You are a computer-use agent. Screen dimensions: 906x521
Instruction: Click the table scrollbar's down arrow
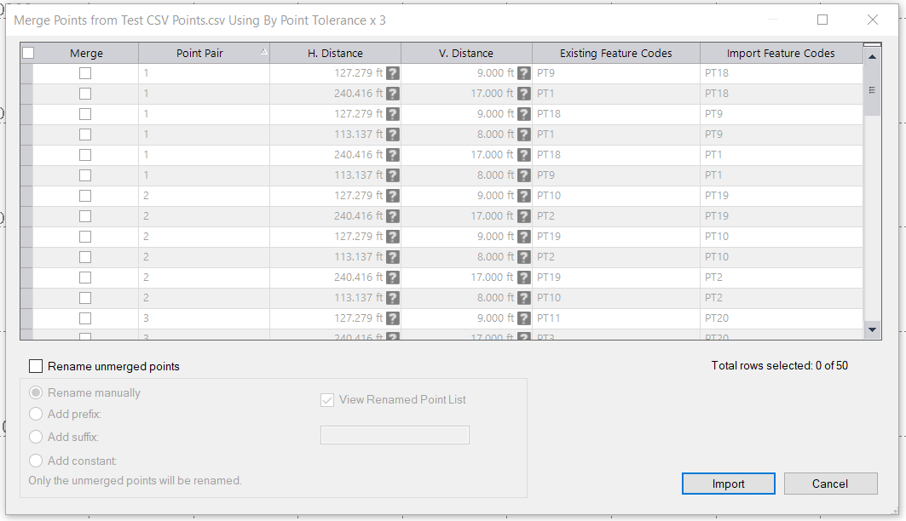[872, 329]
